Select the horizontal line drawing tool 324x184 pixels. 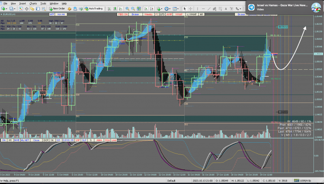pos(203,8)
